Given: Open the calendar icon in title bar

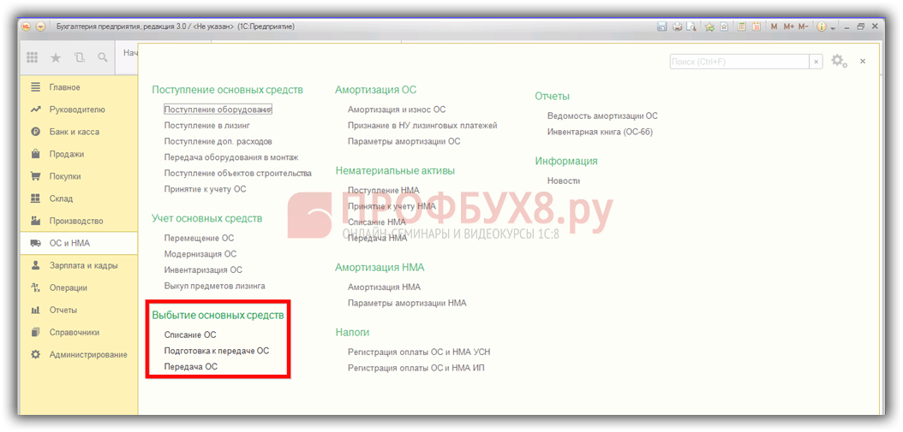Looking at the screenshot, I should pos(756,27).
